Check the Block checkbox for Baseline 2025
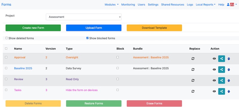The image size is (239, 111). point(117,68)
